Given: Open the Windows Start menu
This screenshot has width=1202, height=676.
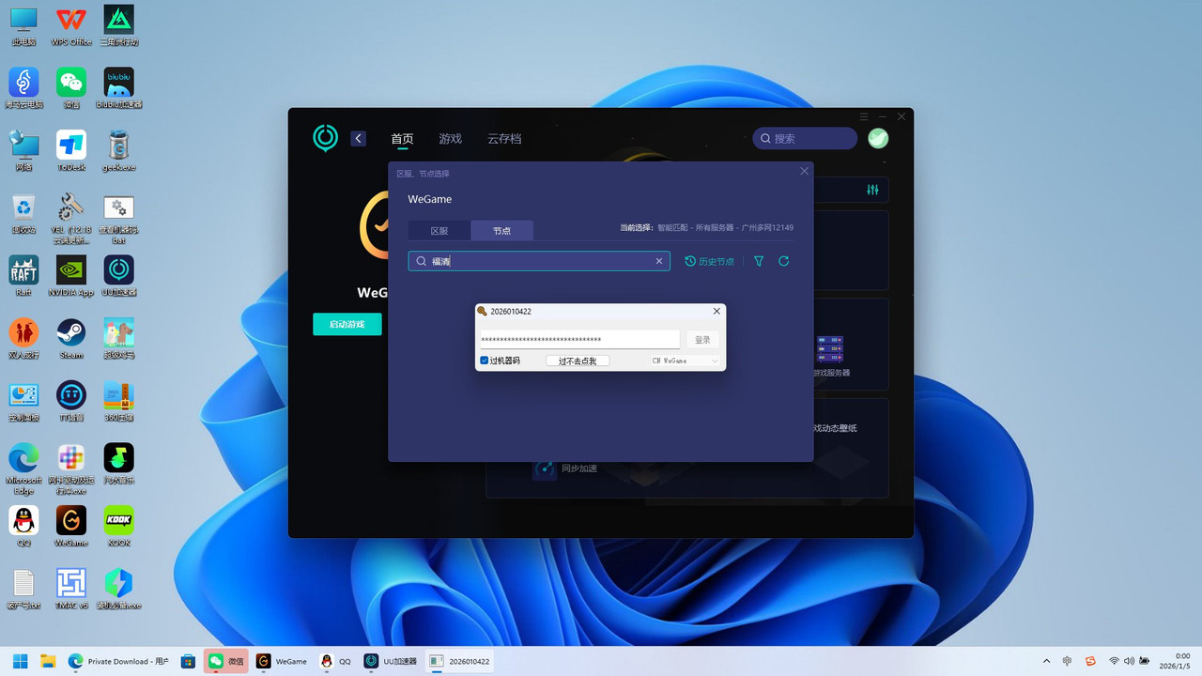Looking at the screenshot, I should click(x=20, y=661).
